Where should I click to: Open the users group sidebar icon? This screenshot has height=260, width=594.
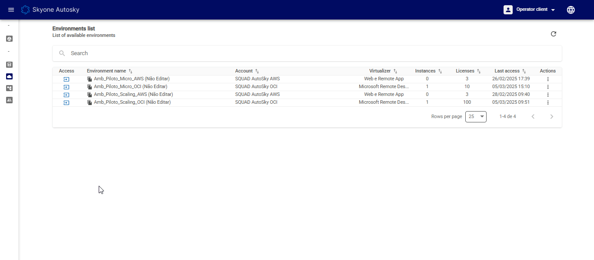click(x=9, y=100)
